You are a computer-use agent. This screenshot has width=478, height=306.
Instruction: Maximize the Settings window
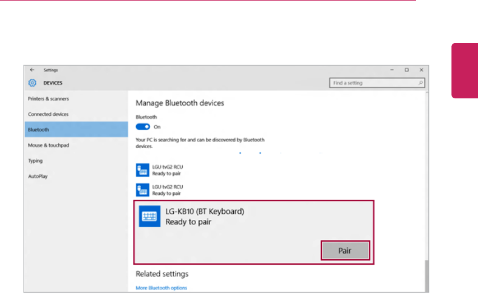[x=406, y=70]
